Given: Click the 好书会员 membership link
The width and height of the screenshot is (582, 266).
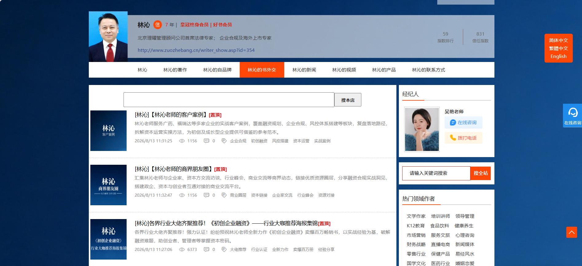Looking at the screenshot, I should pos(222,25).
